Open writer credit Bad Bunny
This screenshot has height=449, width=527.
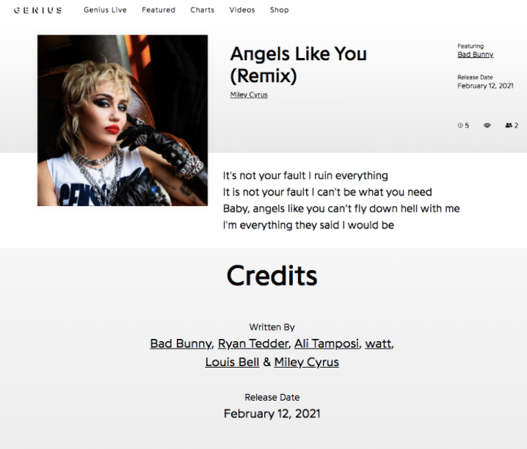tap(181, 343)
